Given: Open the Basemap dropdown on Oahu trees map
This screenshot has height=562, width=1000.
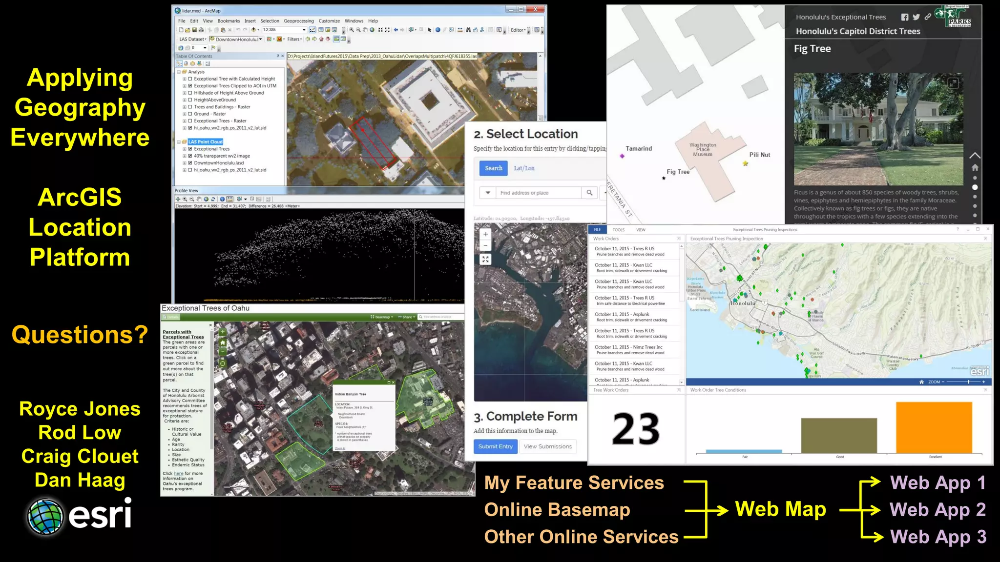Looking at the screenshot, I should (382, 317).
